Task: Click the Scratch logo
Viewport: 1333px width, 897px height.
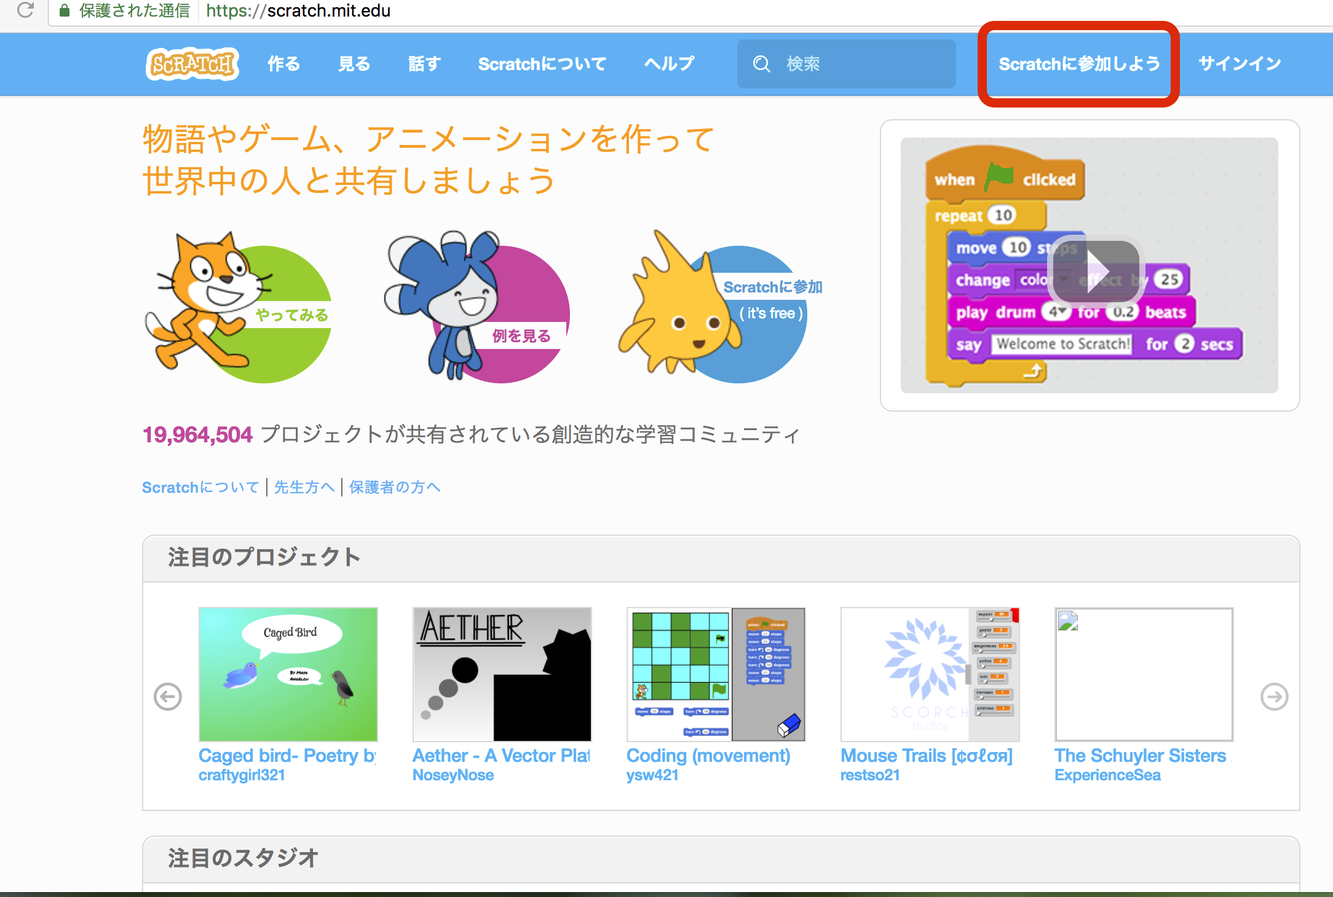Action: (x=192, y=64)
